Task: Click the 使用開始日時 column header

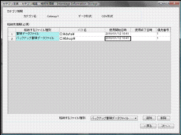Action: tap(118, 30)
